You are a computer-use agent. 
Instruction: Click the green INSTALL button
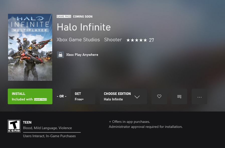pos(30,96)
